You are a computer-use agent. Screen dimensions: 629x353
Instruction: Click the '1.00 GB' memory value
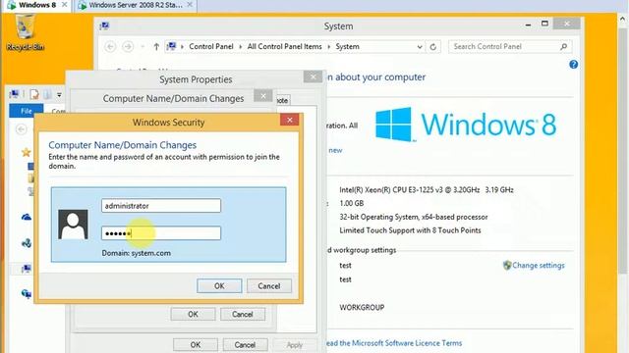pos(352,203)
